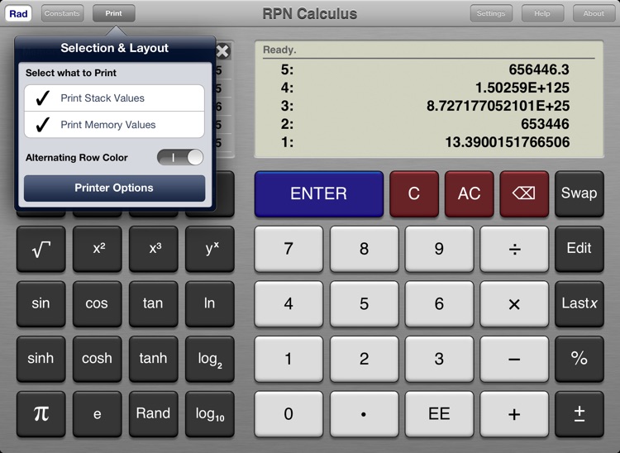Tap the x squared key
Viewport: 620px width, 453px height.
click(x=98, y=249)
